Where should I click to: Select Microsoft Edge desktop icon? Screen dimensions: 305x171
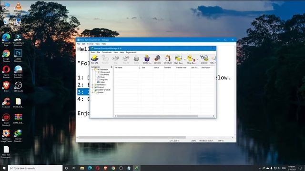tap(6, 40)
